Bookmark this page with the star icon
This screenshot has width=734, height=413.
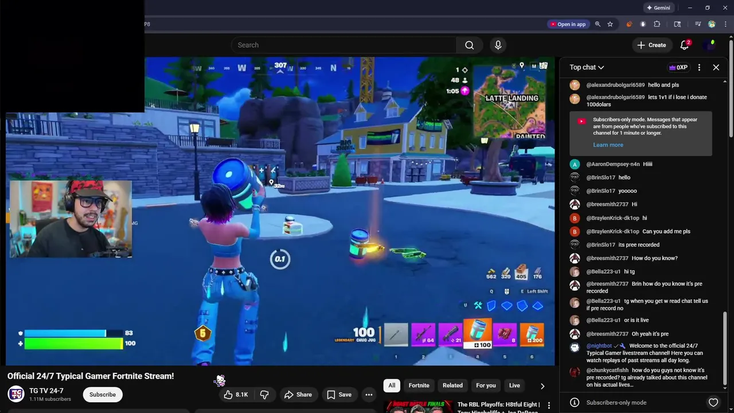(x=610, y=24)
